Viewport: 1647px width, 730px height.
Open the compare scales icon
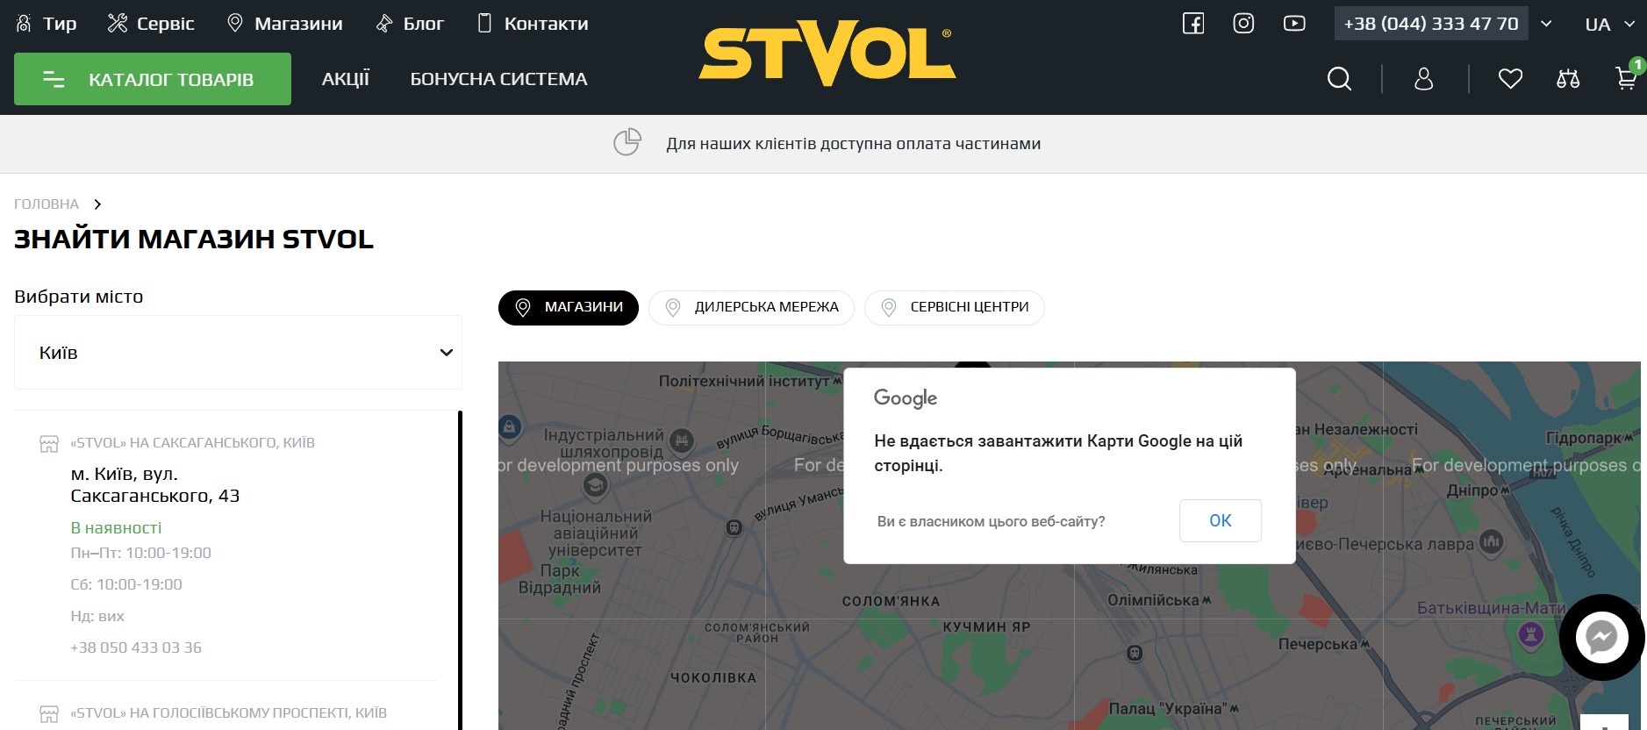pyautogui.click(x=1568, y=79)
